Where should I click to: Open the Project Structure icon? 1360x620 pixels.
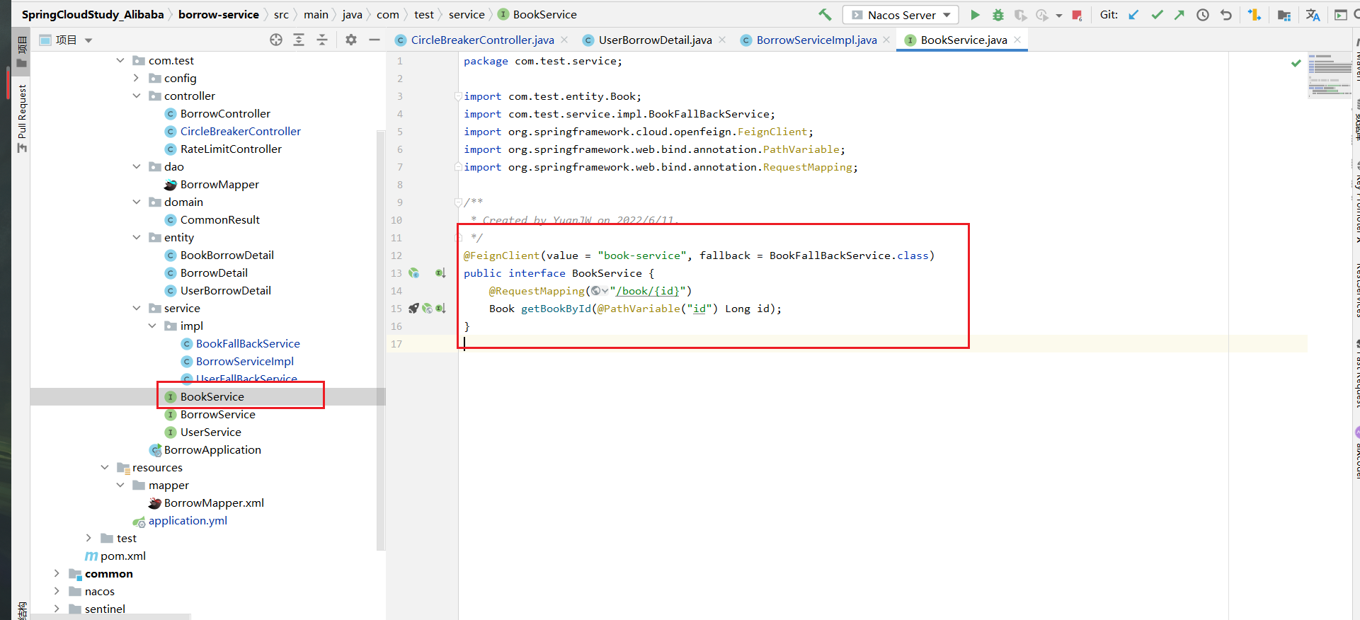coord(1284,15)
